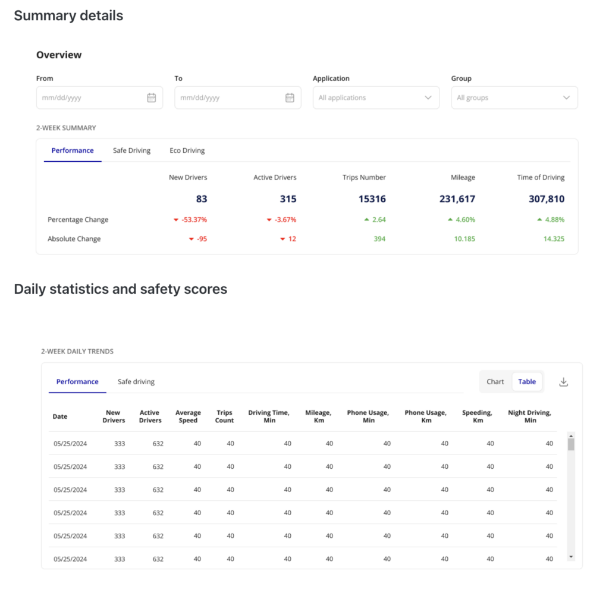This screenshot has width=609, height=605.
Task: Click the scrollbar up arrow in table
Action: (x=571, y=436)
